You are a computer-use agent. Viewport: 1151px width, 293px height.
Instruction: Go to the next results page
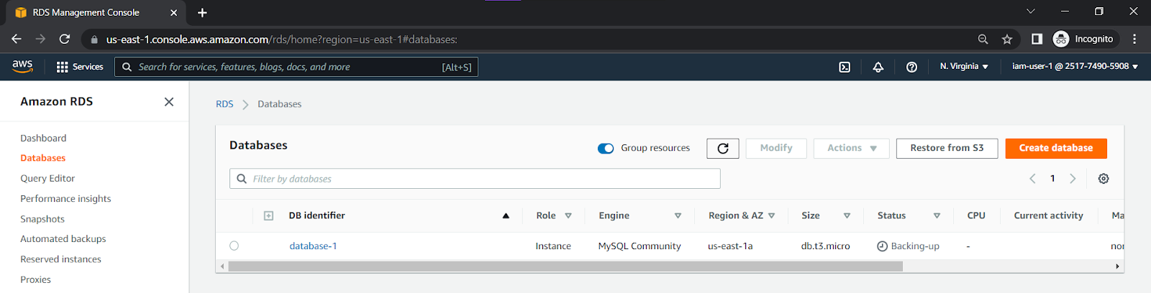(x=1073, y=179)
